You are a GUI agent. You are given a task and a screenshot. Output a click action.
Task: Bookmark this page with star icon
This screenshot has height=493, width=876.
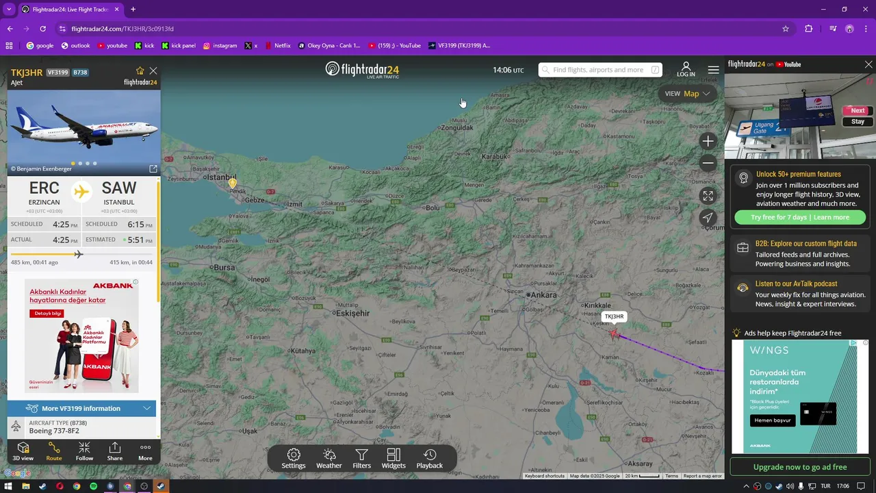(786, 29)
